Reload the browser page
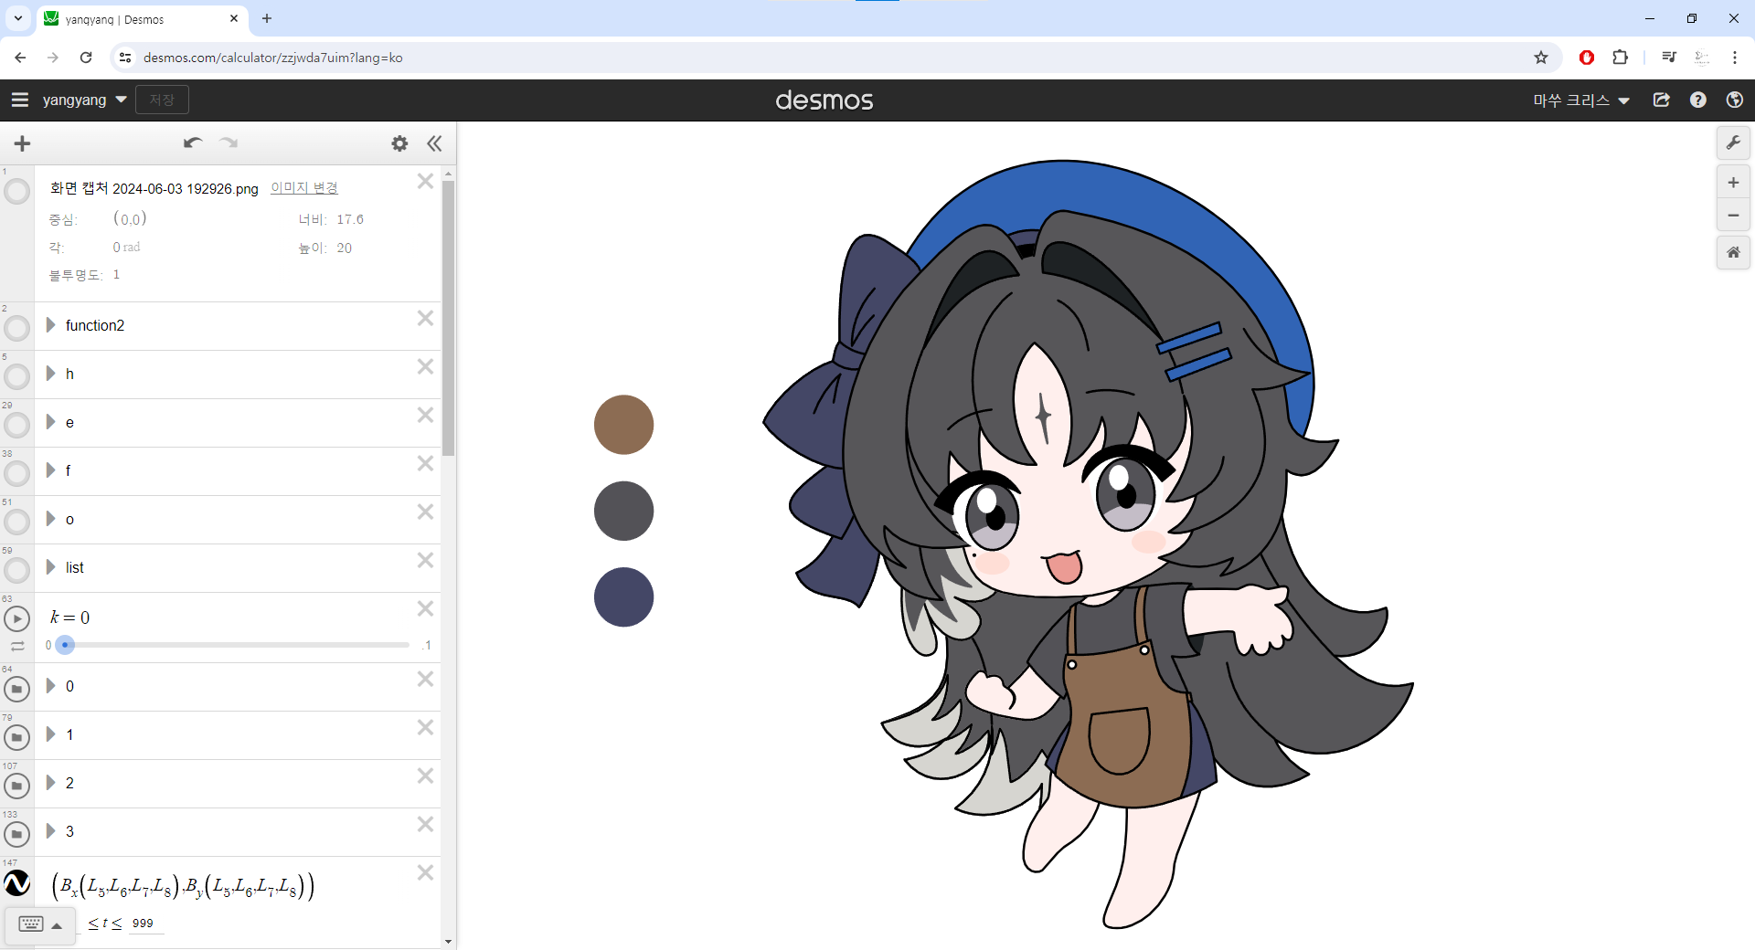Viewport: 1755px width, 950px height. (x=86, y=58)
